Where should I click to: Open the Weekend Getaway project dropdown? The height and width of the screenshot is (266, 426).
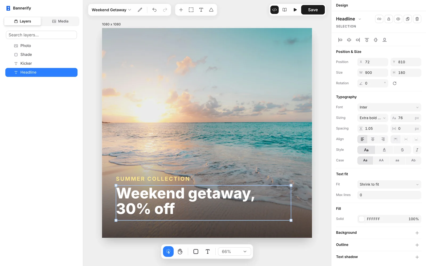click(x=112, y=10)
